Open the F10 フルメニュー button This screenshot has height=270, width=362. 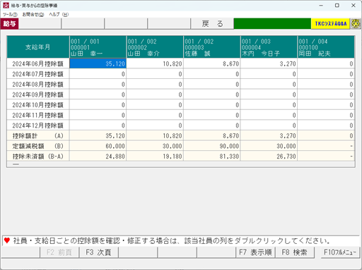pos(340,252)
